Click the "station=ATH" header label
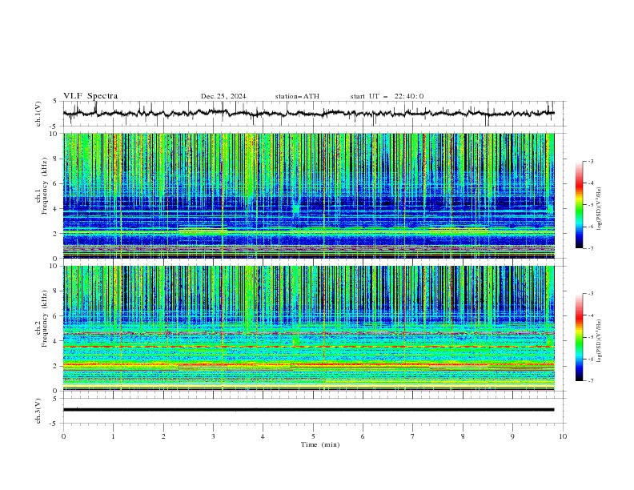634x490 pixels. click(x=297, y=96)
